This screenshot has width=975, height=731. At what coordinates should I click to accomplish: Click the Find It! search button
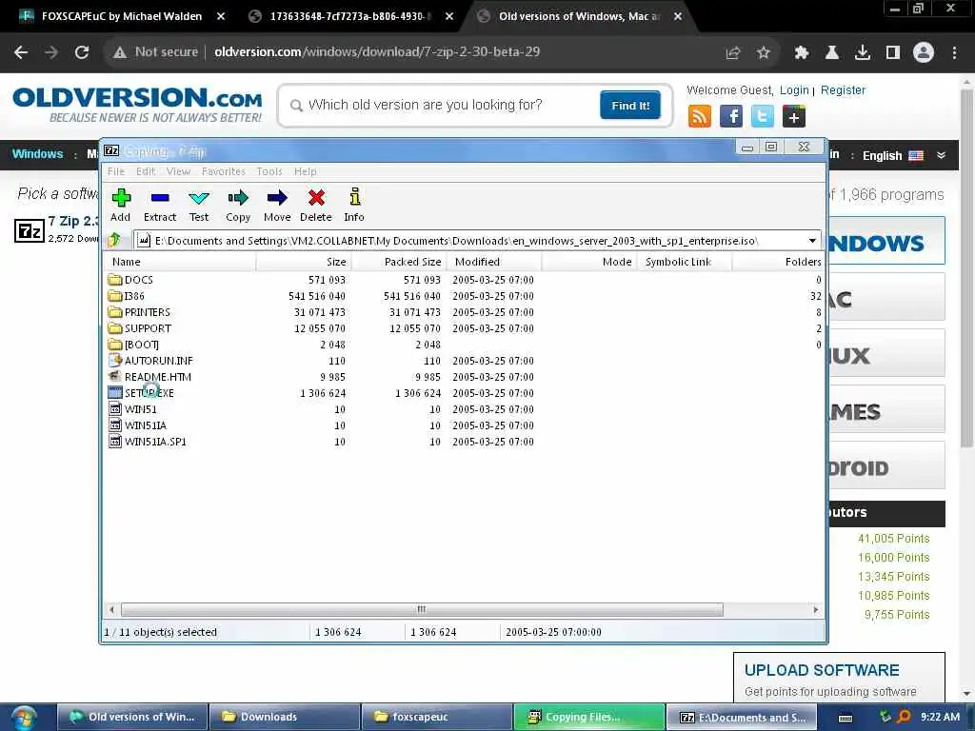(x=630, y=105)
